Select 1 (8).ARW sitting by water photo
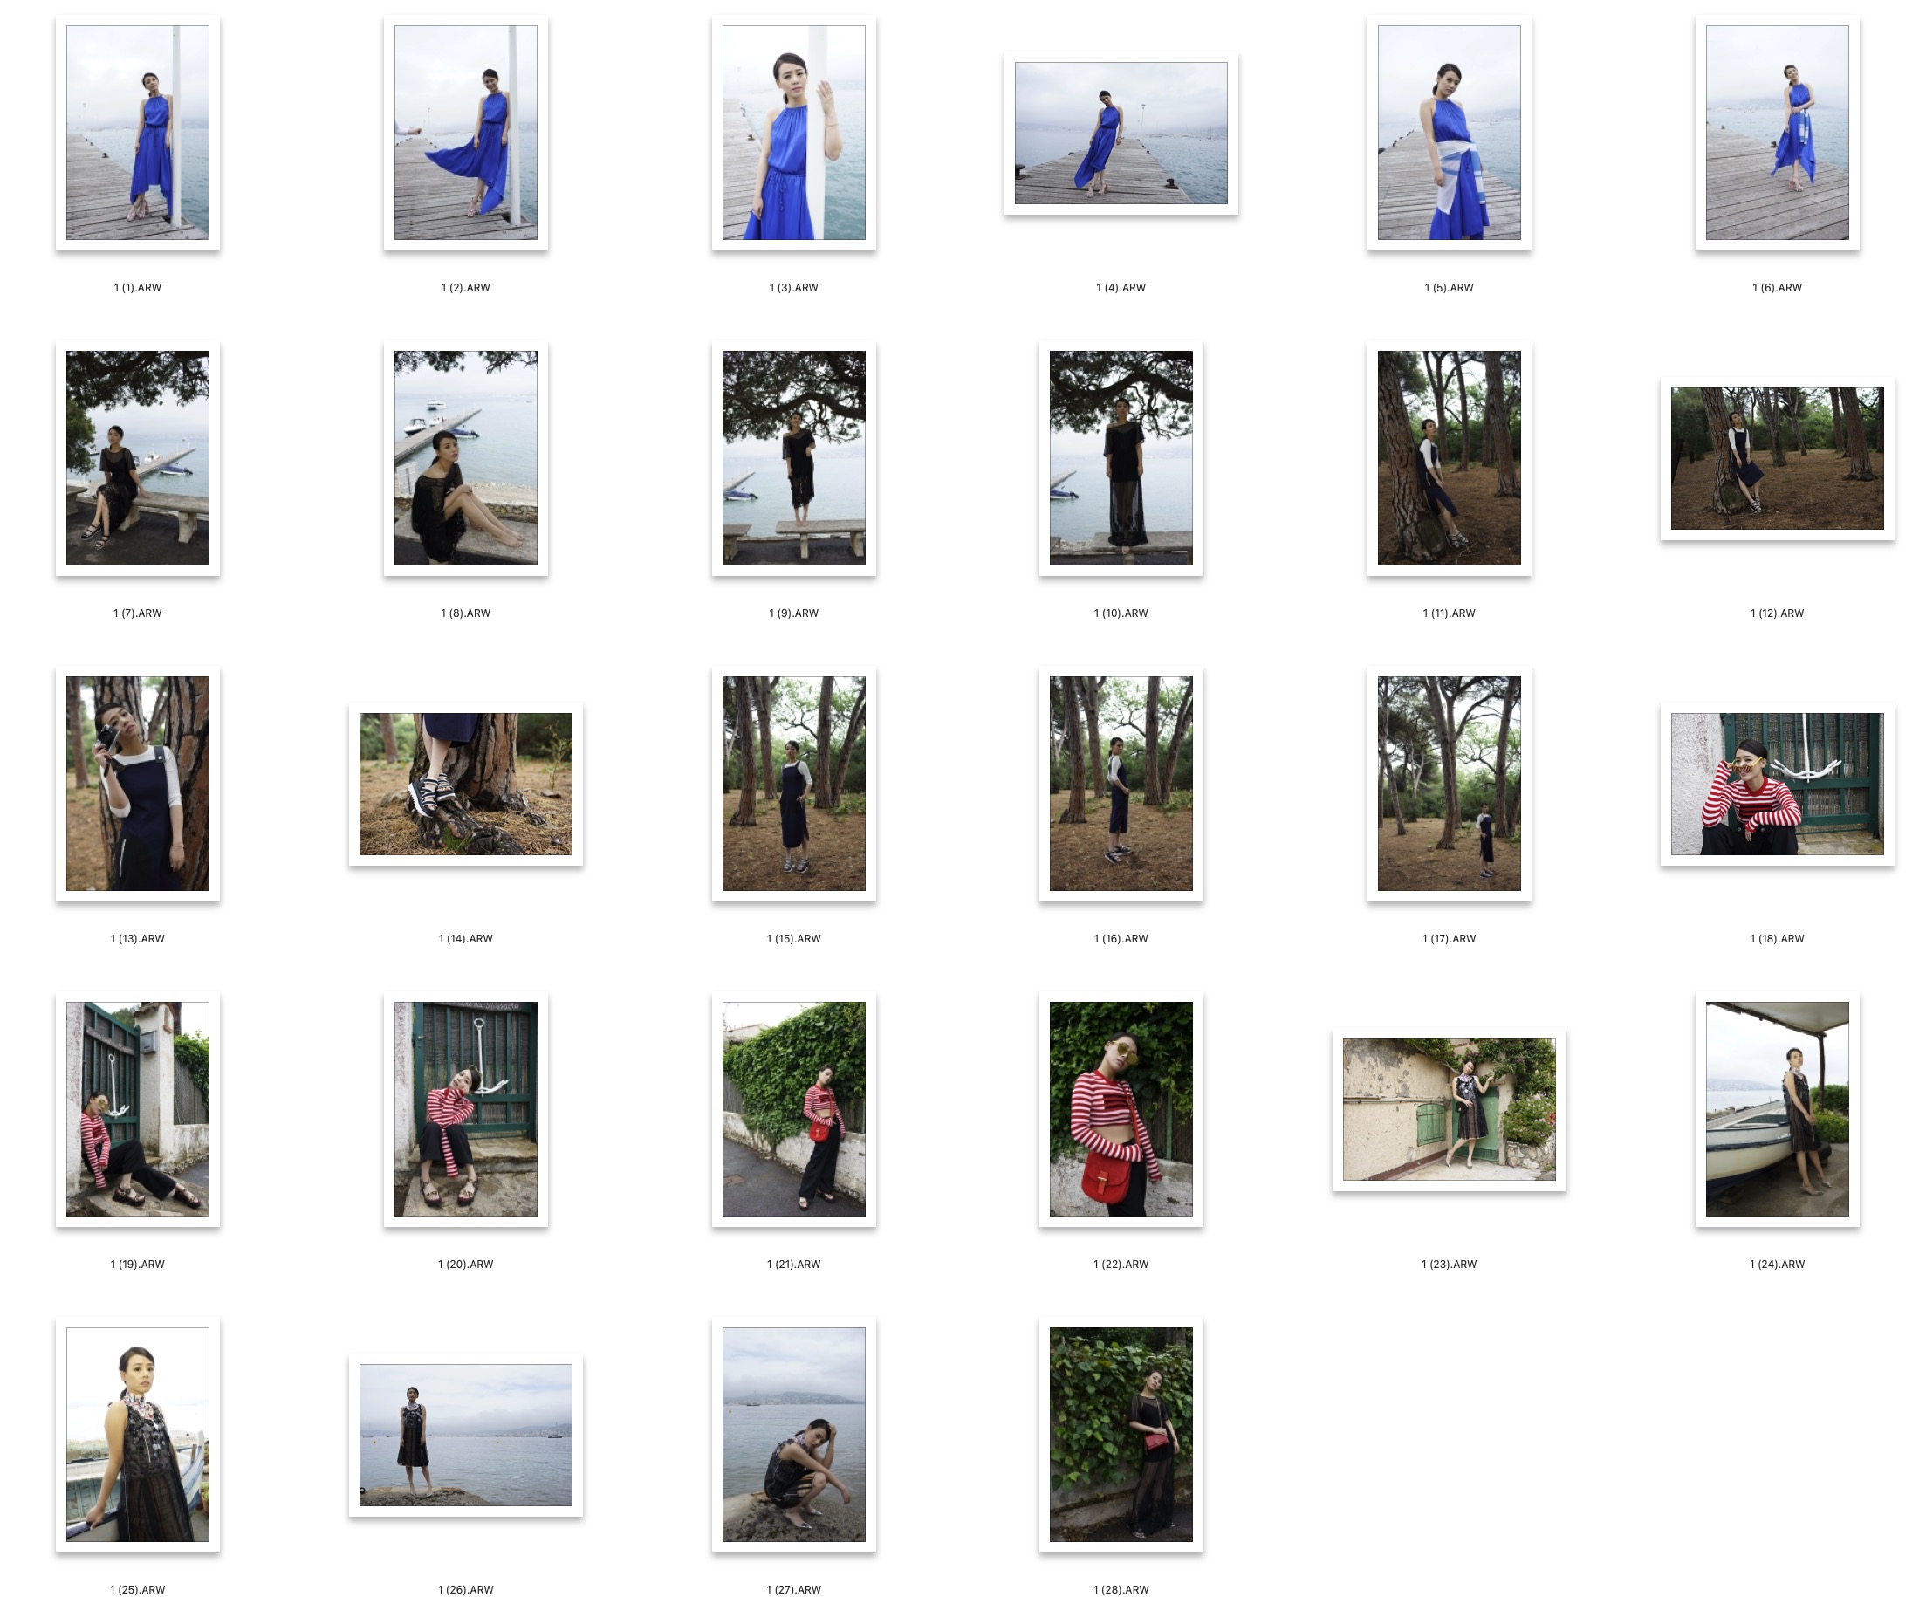The height and width of the screenshot is (1597, 1926). (x=465, y=458)
